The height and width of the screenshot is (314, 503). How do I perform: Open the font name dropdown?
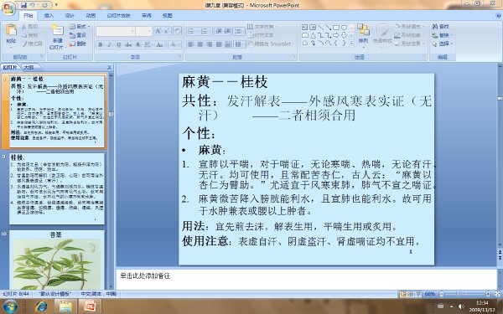(x=132, y=31)
